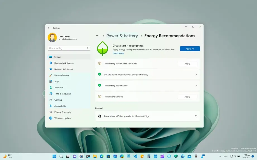Open Chat from the taskbar
This screenshot has width=257, height=160.
coord(75,156)
